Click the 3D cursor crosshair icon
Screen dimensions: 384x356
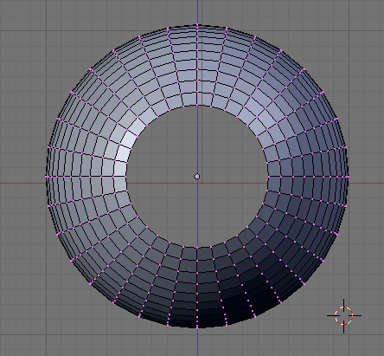pos(344,316)
